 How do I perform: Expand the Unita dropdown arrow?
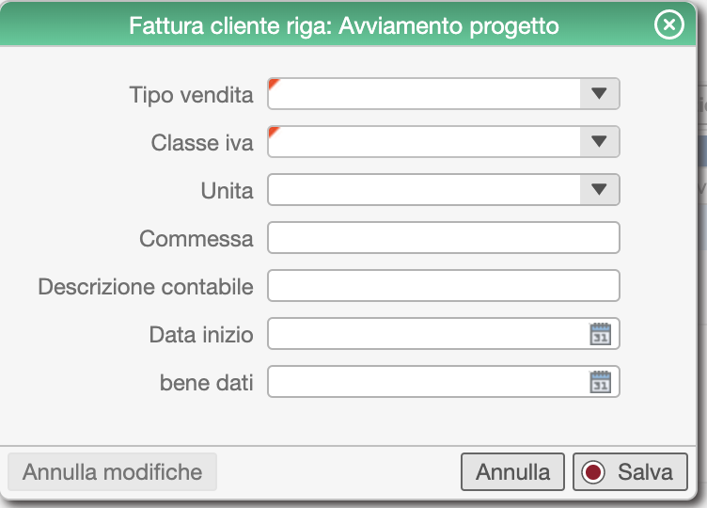(599, 189)
